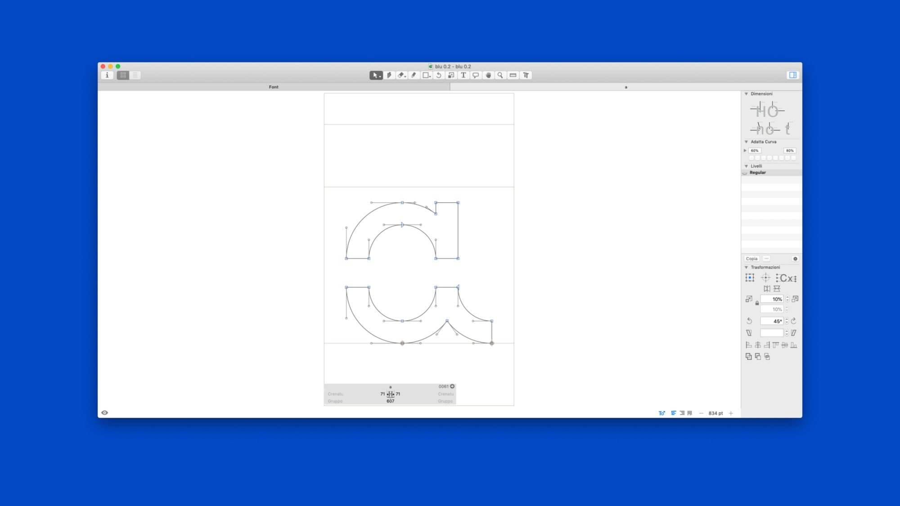Choose the Rotate tool in toolbar
This screenshot has height=506, width=900.
[x=439, y=76]
